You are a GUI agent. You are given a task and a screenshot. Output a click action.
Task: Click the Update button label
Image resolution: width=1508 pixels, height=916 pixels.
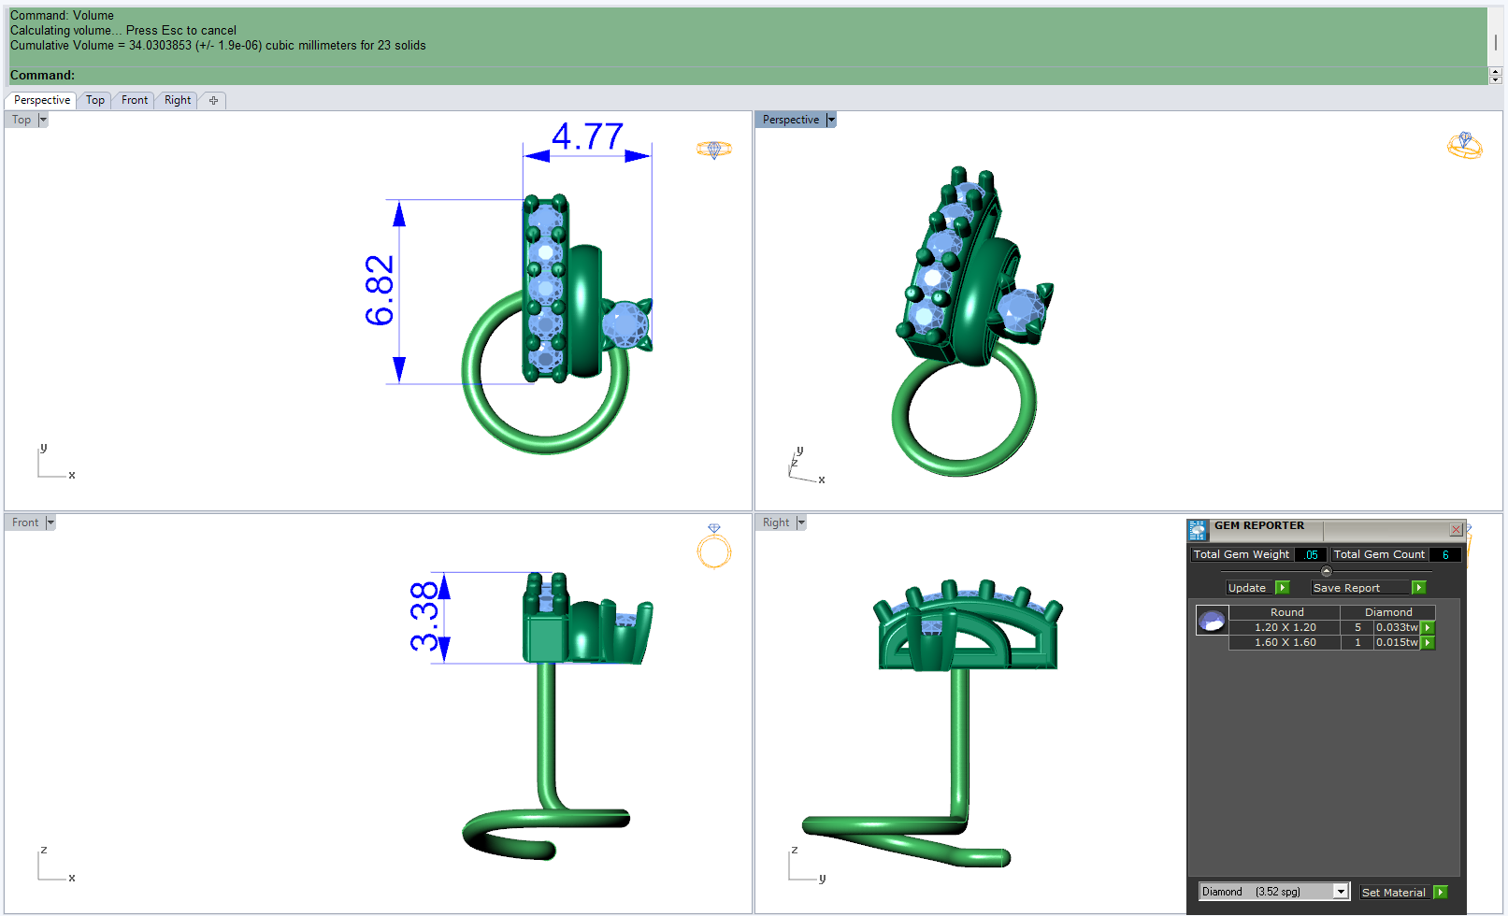coord(1247,588)
